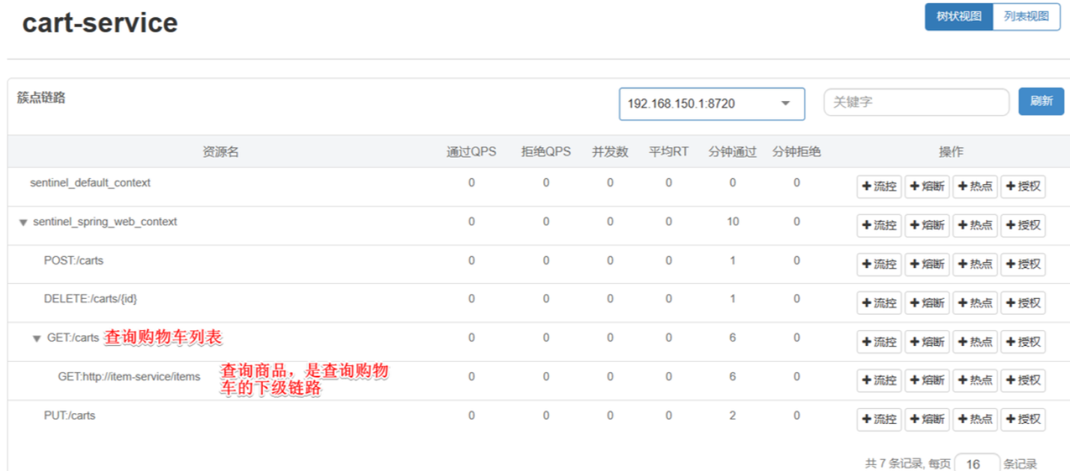The height and width of the screenshot is (471, 1070).
Task: Collapse the GET:/carts tree node
Action: pos(37,338)
